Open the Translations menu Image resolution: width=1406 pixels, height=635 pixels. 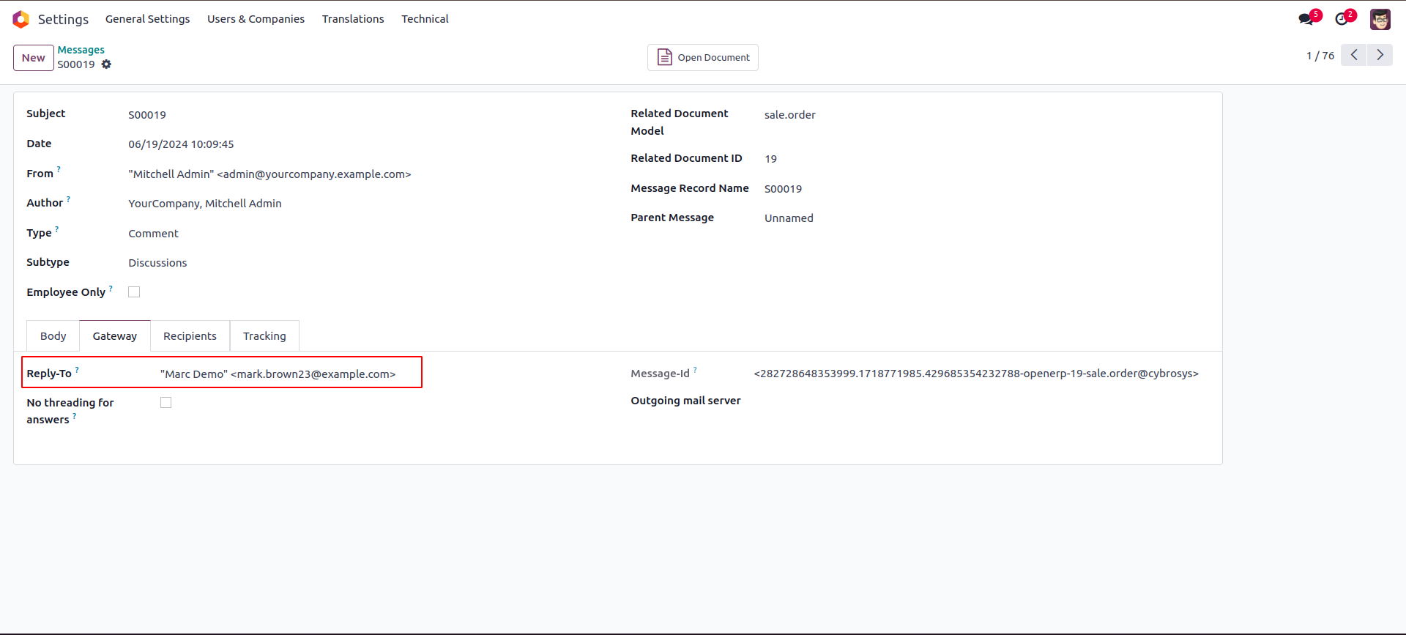click(353, 19)
